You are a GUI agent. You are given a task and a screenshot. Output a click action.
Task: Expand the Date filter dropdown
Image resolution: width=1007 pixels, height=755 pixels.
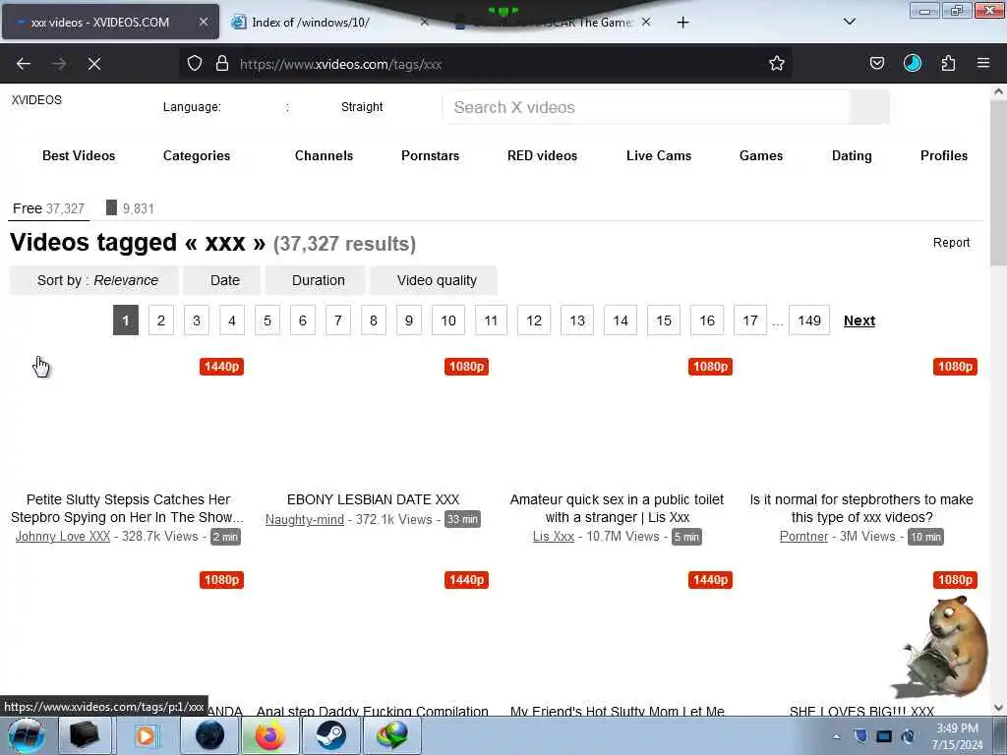point(222,280)
